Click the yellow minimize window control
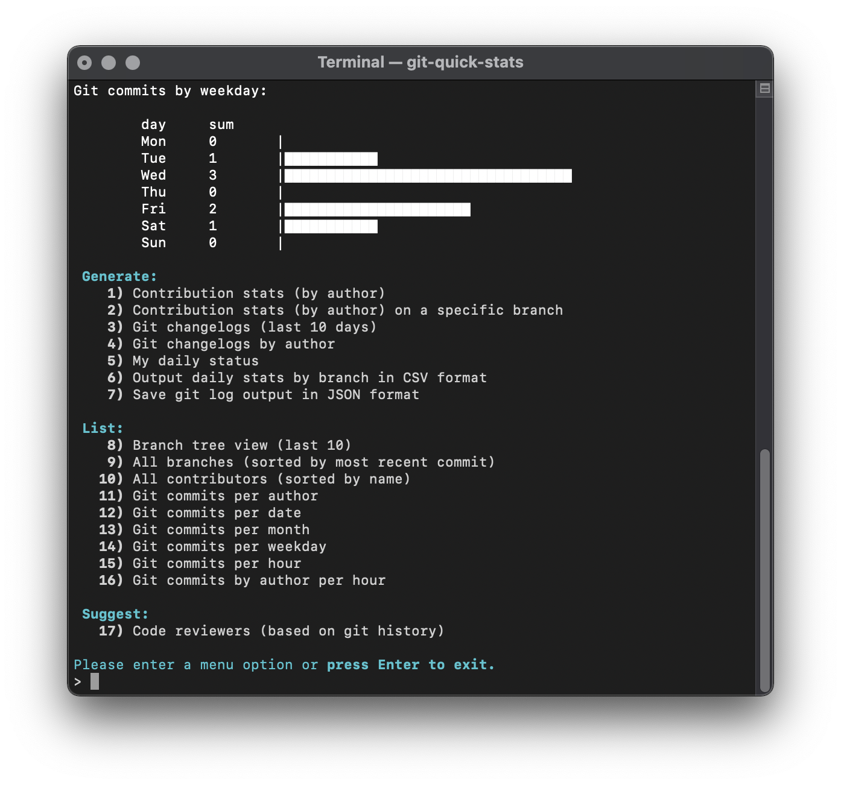 pyautogui.click(x=109, y=62)
